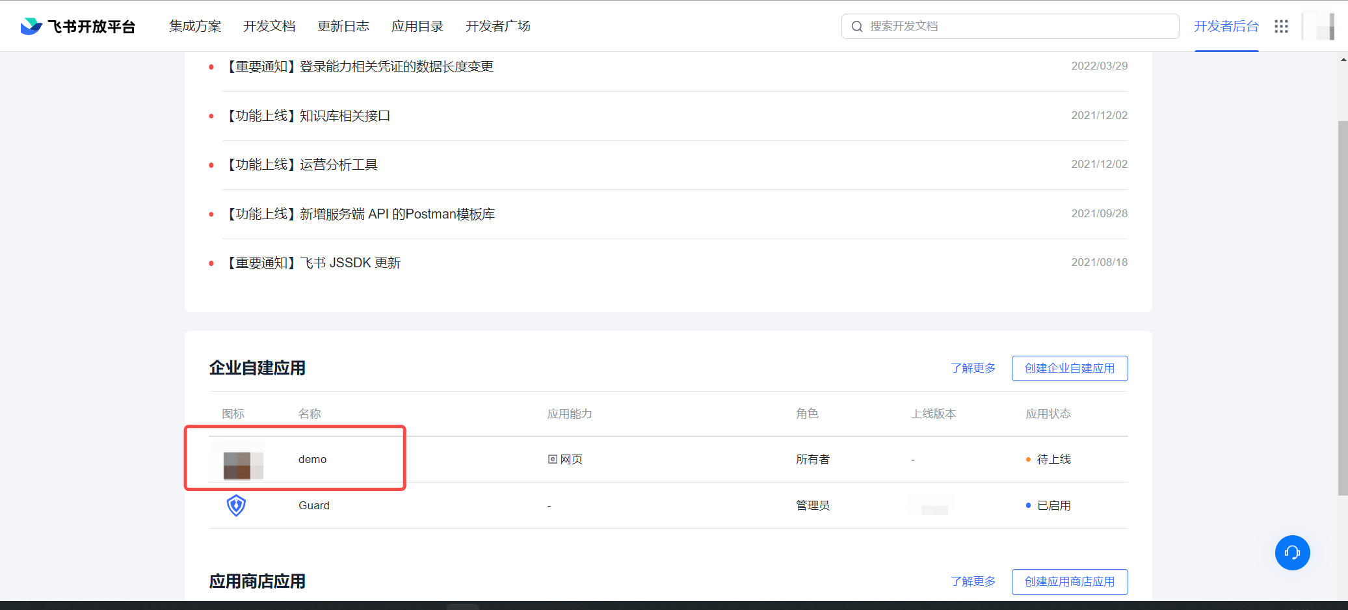
Task: Select 应用目录 in top navigation
Action: click(x=417, y=26)
